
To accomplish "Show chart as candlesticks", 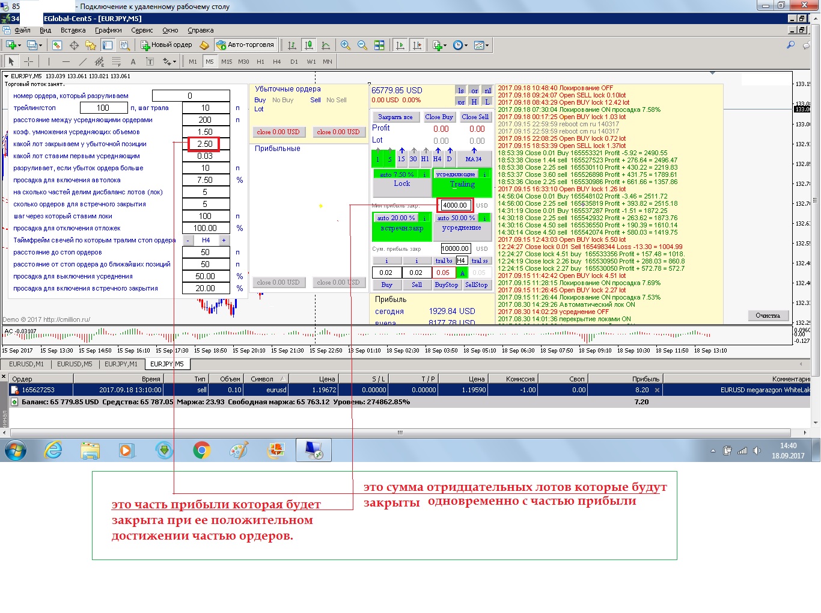I will click(x=309, y=45).
